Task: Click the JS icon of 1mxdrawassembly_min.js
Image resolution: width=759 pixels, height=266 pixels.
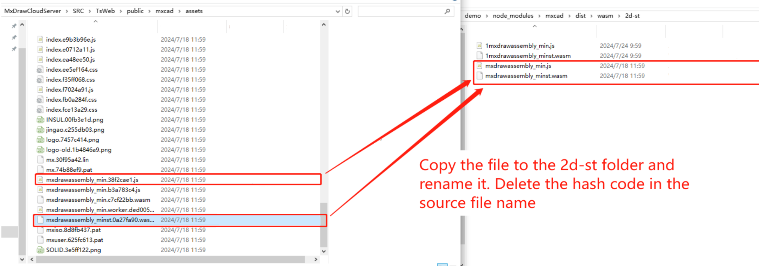Action: (x=479, y=46)
